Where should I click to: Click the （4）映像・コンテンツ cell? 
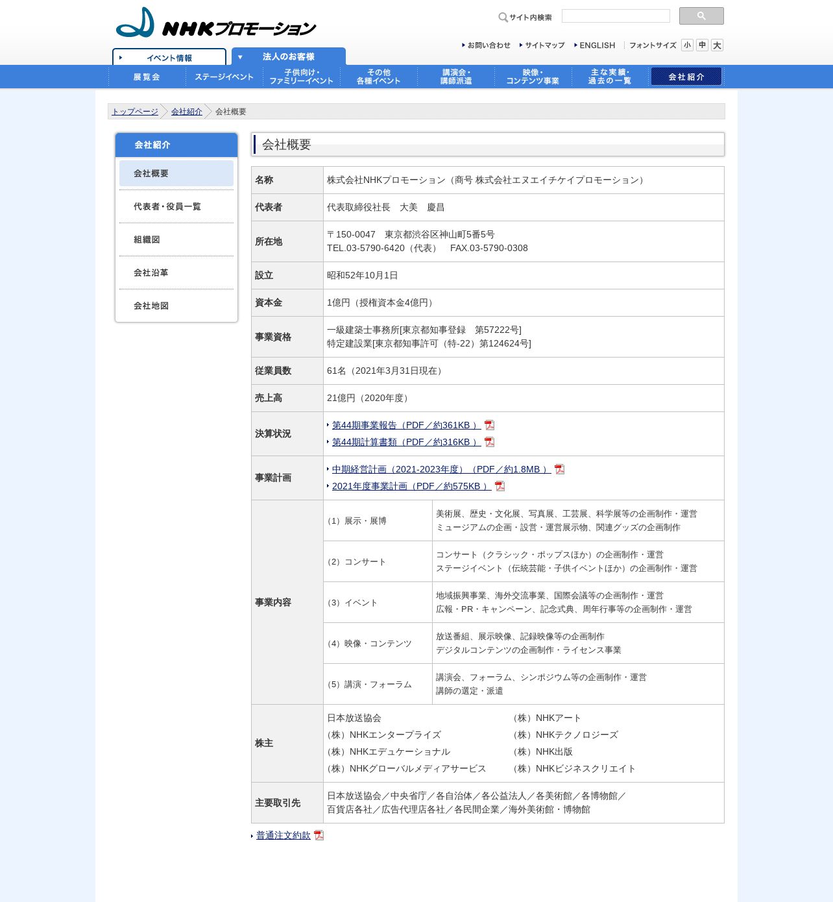pos(378,643)
